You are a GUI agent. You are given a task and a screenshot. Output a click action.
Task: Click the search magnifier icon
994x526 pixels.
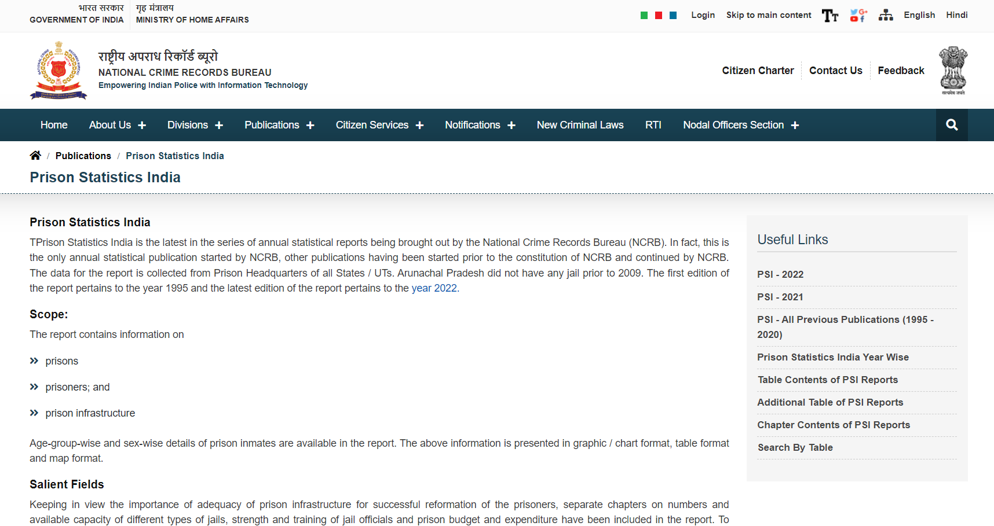point(951,125)
